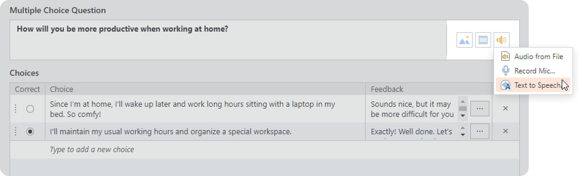This screenshot has height=176, width=582.
Task: Click second feedback scroll down arrow
Action: coord(463,135)
